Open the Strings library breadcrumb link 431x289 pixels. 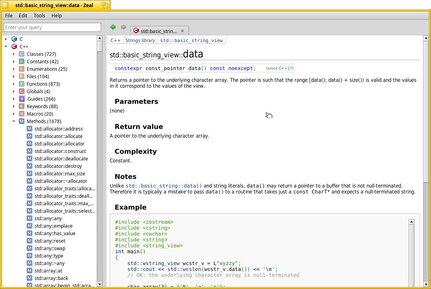coord(140,40)
